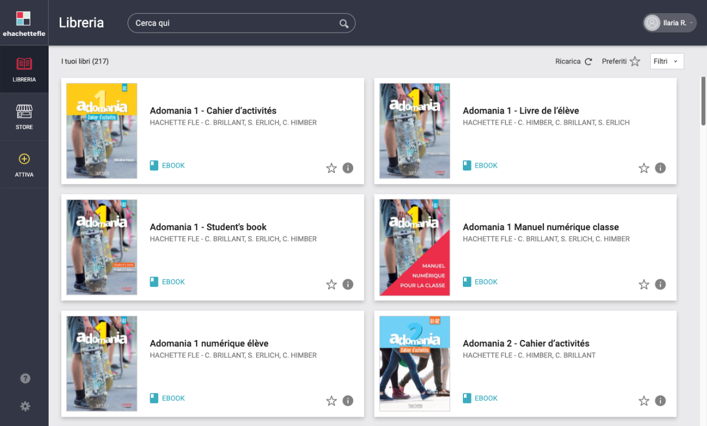Favorite Adomania 1 Manuel numérique classe
Viewport: 707px width, 426px height.
[x=644, y=285]
